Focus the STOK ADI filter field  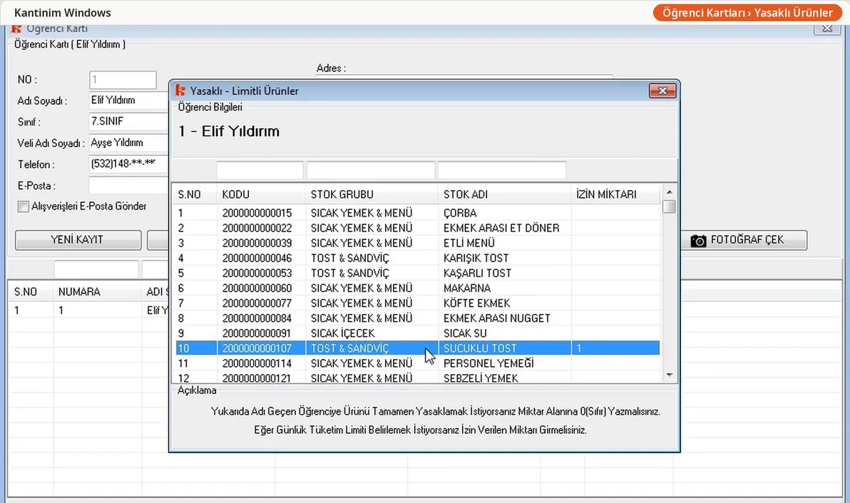point(502,170)
